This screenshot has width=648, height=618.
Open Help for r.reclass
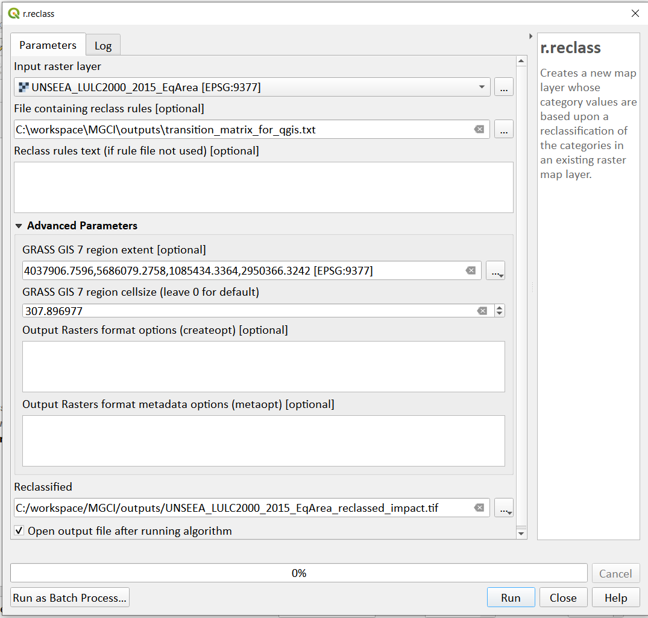point(615,597)
